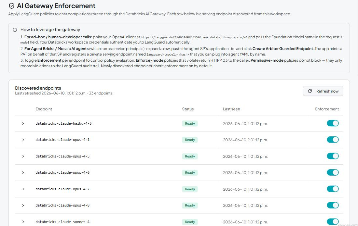Click the Status column header
The height and width of the screenshot is (226, 358).
[188, 109]
